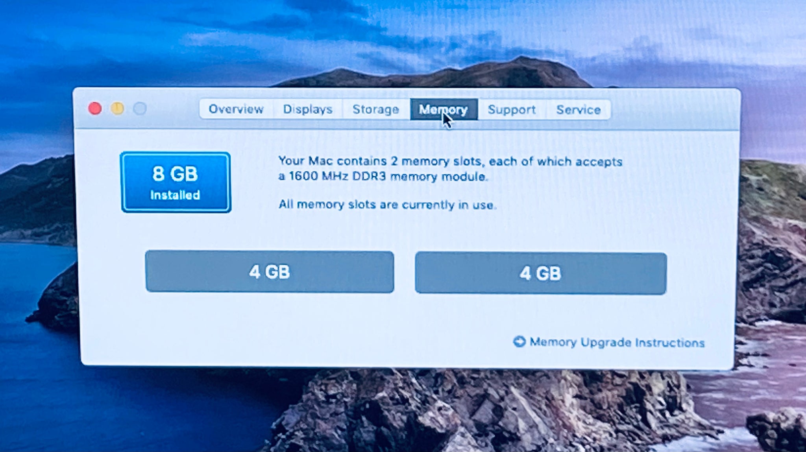This screenshot has width=806, height=452.
Task: Open Memory Upgrade Instructions link
Action: tap(617, 342)
